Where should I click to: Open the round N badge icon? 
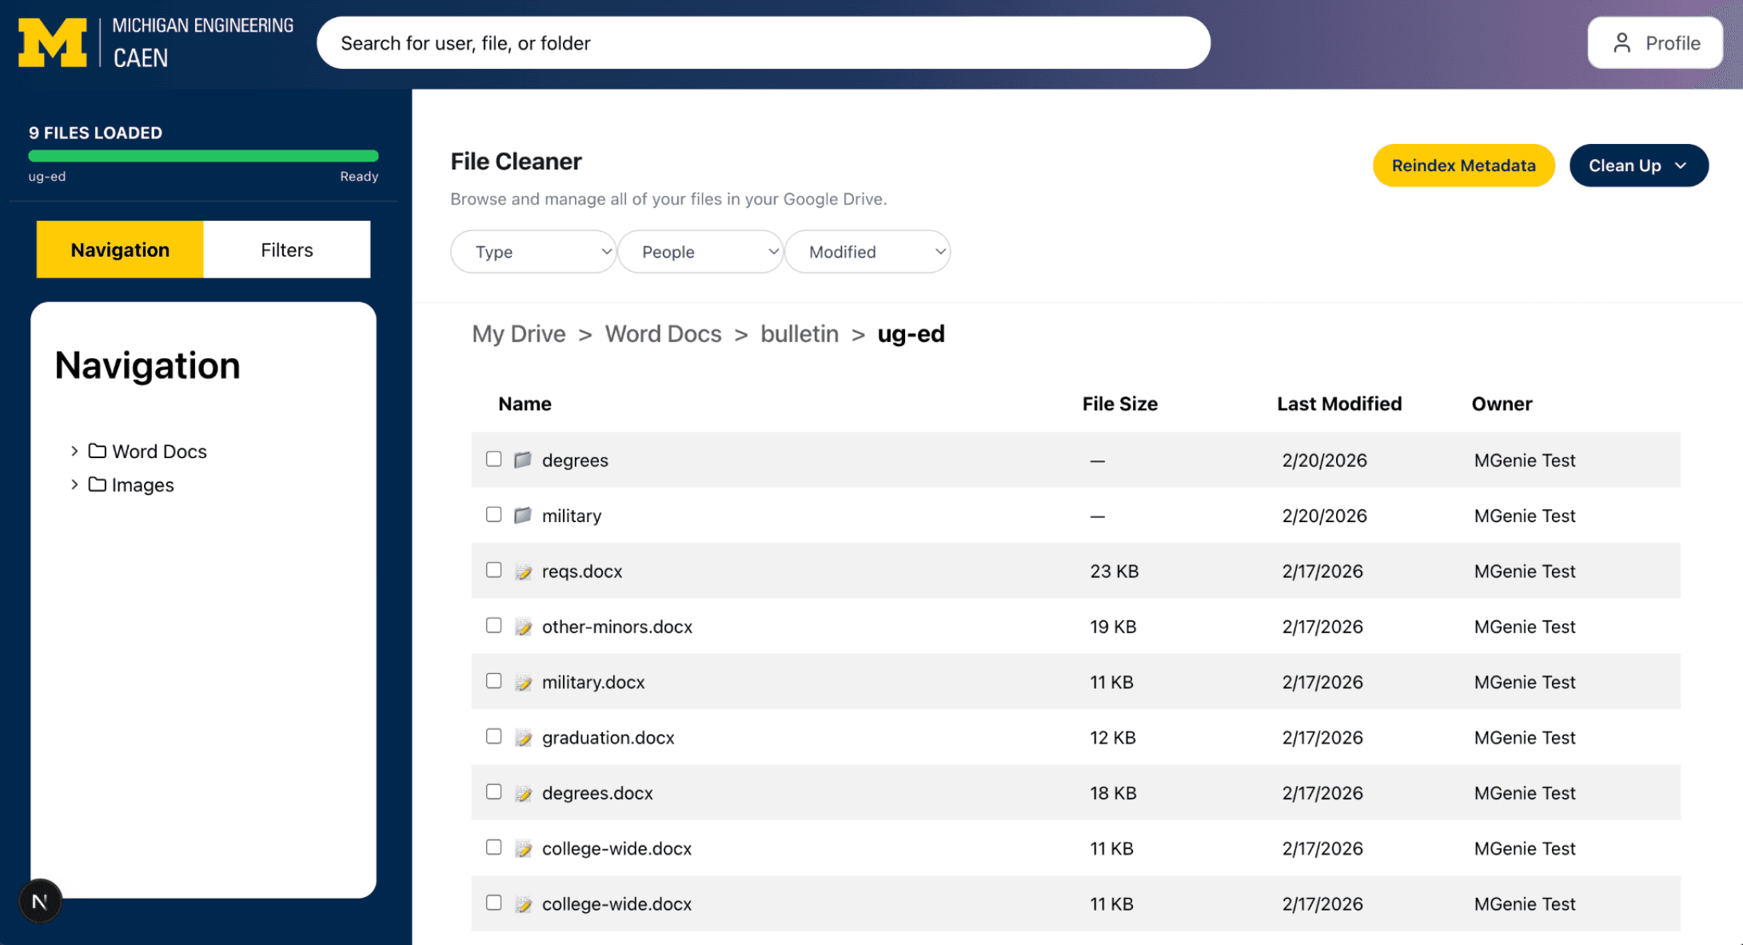[40, 902]
